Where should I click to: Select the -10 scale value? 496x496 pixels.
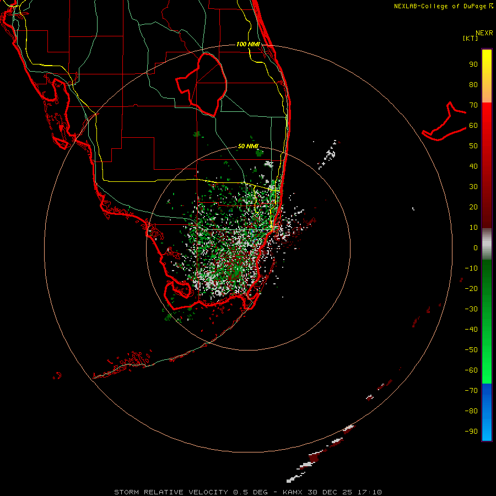(x=471, y=268)
